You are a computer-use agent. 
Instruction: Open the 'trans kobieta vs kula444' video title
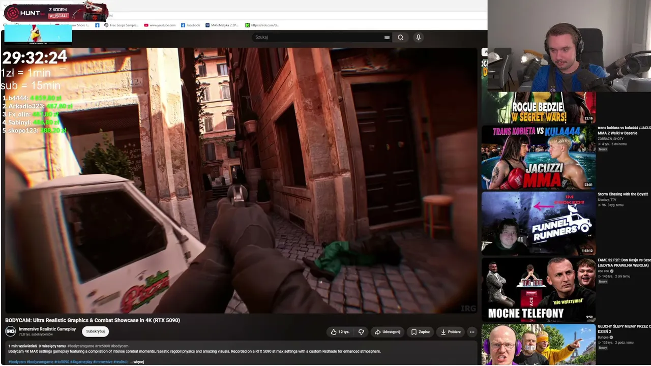tap(624, 131)
